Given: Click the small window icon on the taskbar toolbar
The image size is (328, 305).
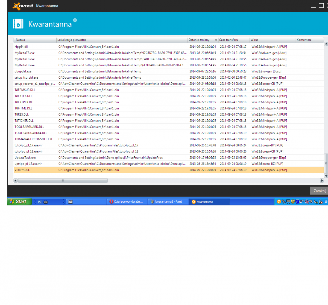Looking at the screenshot, I should point(71,202).
